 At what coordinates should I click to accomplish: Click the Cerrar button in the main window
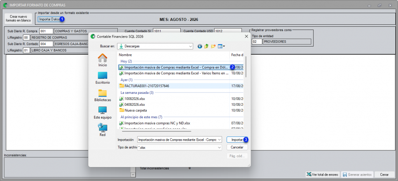[384, 175]
